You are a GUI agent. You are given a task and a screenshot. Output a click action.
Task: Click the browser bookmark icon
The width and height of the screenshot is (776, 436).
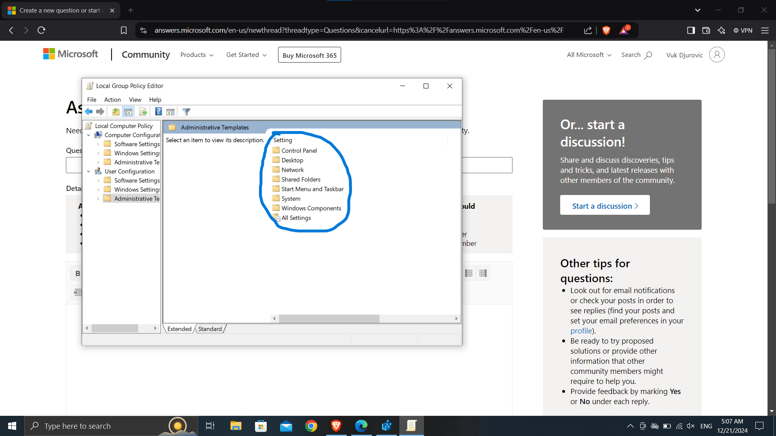[124, 30]
